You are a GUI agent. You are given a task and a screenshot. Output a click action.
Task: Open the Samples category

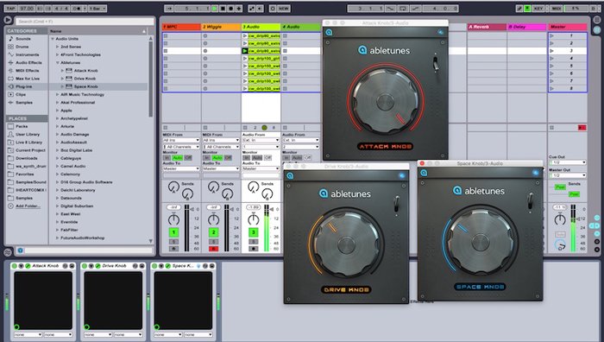[24, 103]
